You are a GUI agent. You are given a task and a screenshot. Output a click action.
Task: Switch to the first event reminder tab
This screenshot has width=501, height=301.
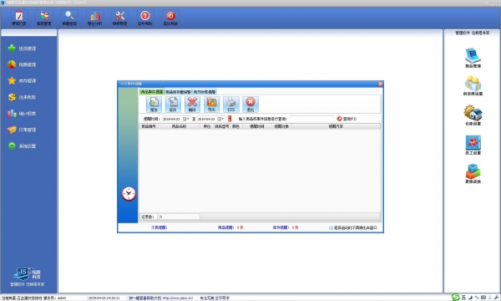[152, 92]
